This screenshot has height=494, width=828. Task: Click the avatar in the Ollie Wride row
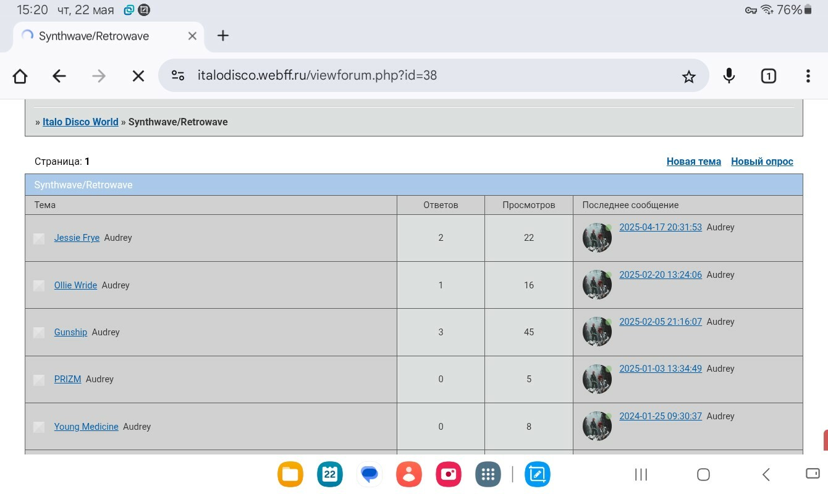(597, 285)
